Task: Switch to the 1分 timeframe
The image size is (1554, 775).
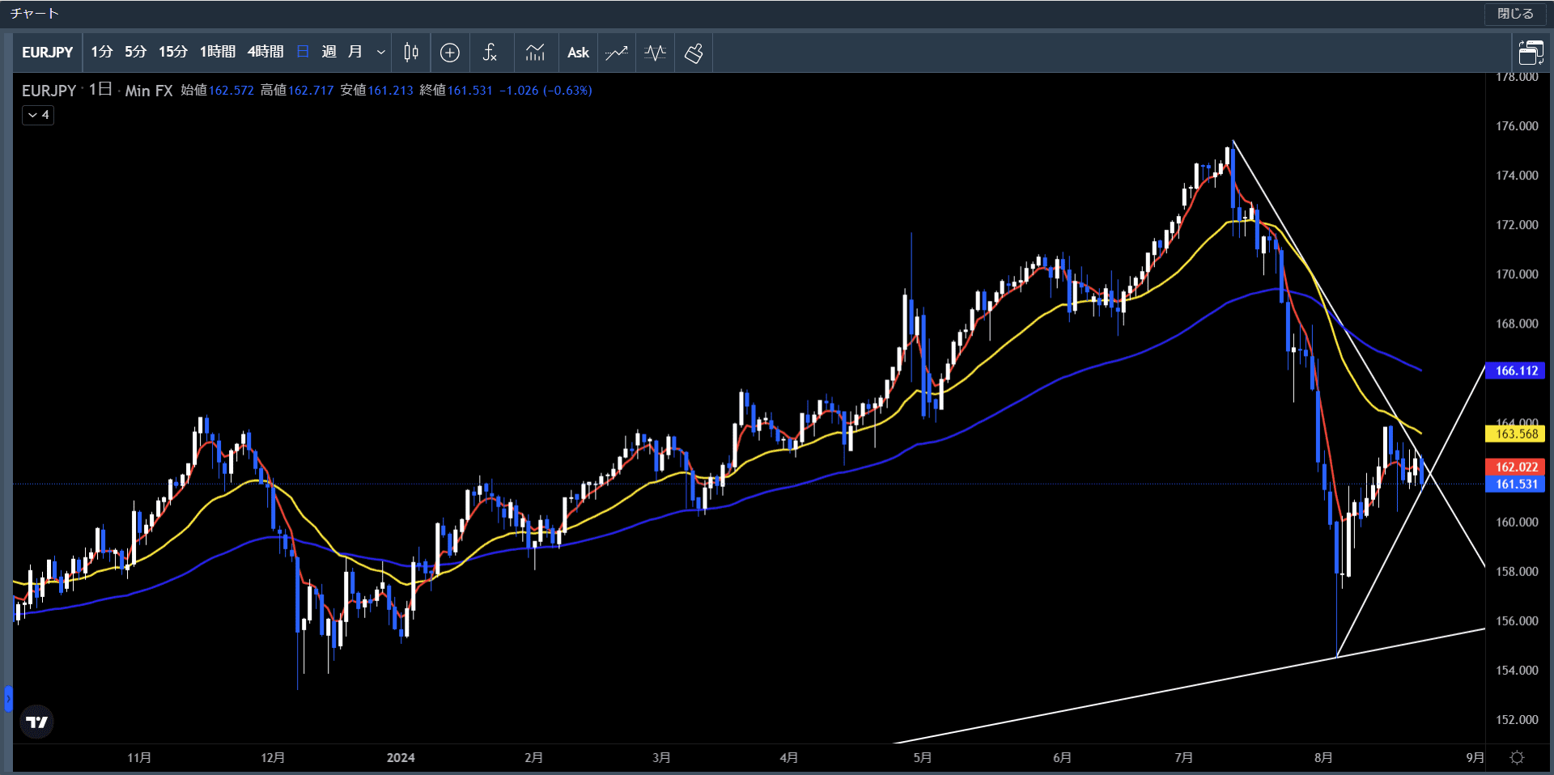Action: (x=101, y=53)
